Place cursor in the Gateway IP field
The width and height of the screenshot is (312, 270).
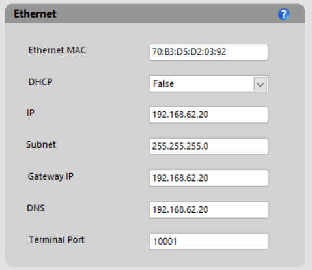[x=208, y=178]
